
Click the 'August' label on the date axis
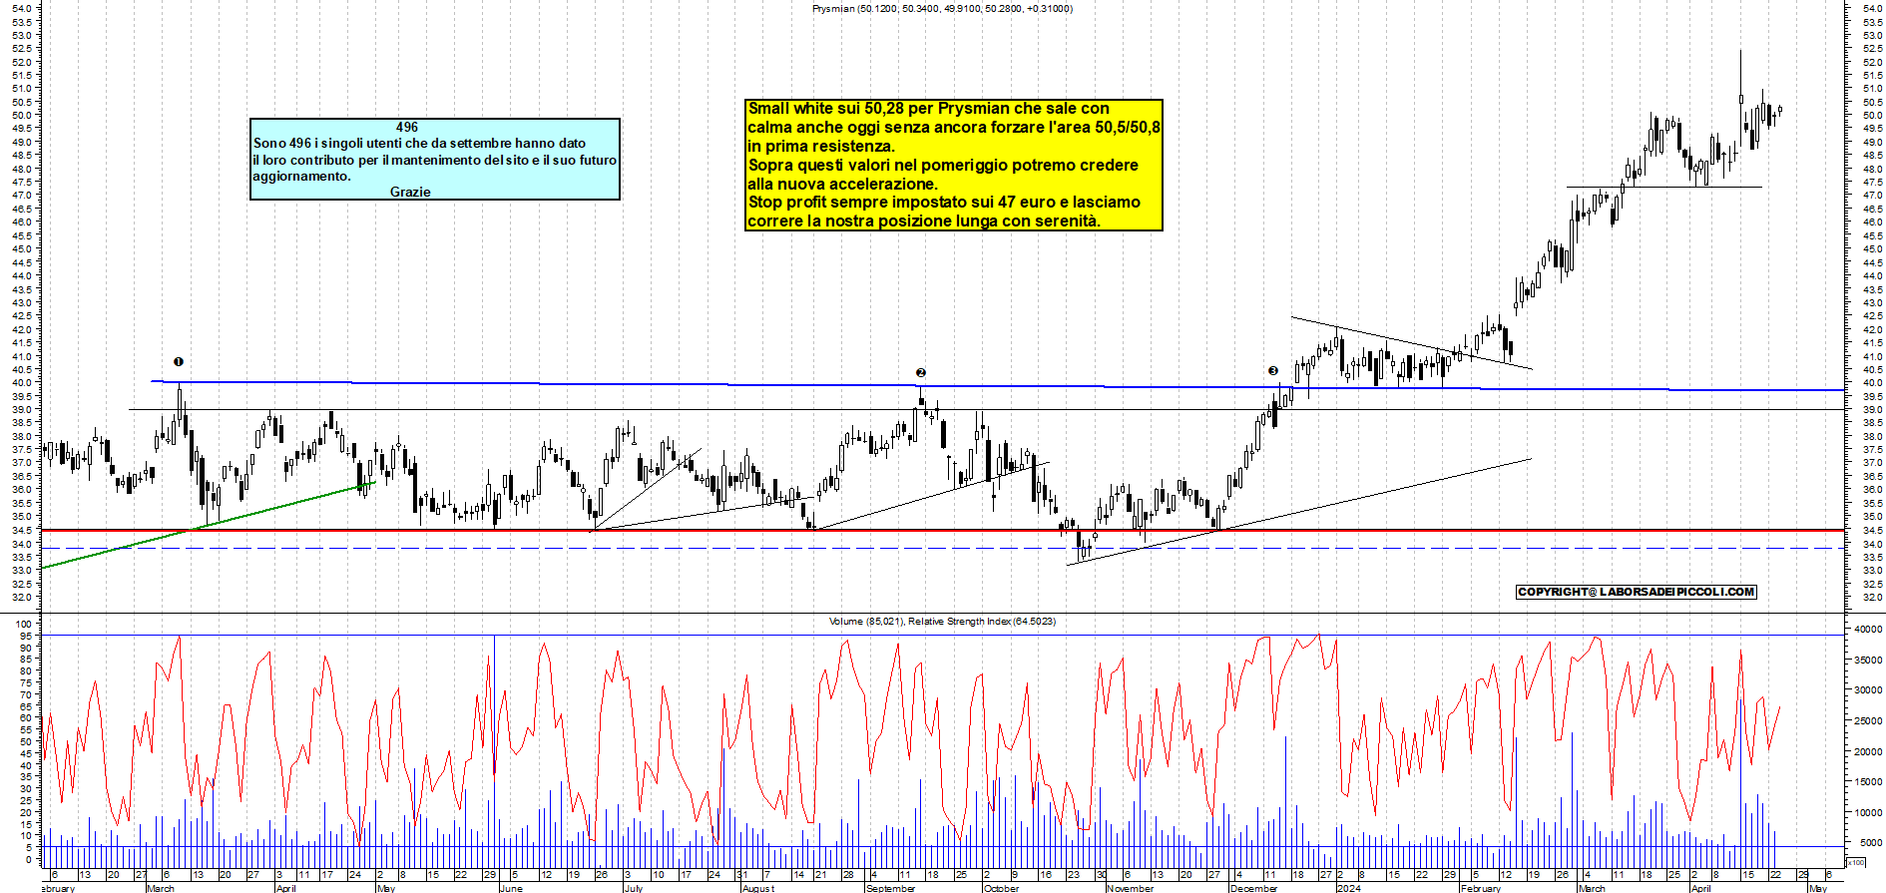coord(758,888)
